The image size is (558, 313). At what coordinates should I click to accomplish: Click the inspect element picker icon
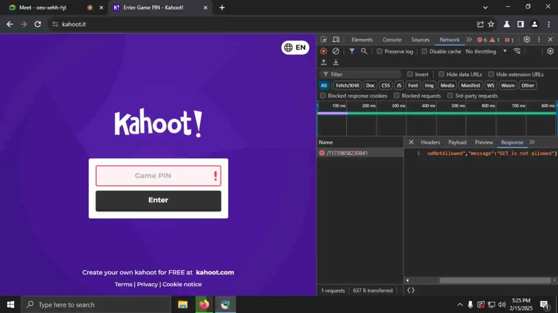324,40
